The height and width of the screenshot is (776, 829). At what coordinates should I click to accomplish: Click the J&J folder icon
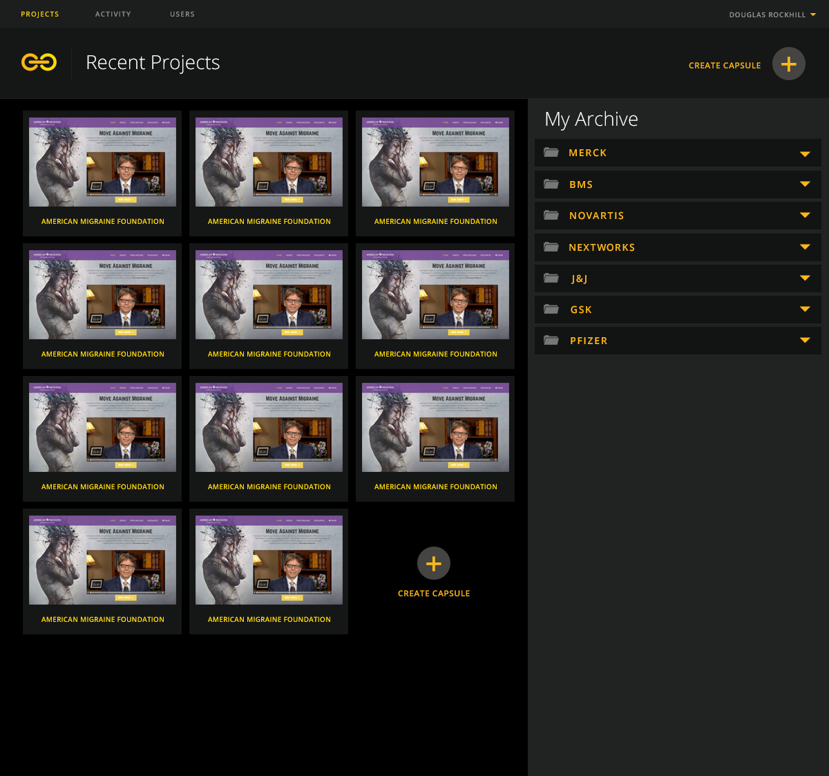coord(551,278)
